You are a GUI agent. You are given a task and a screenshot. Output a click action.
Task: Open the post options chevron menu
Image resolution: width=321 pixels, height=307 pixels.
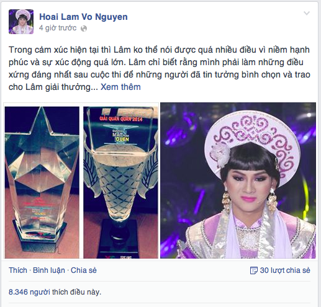[x=307, y=13]
